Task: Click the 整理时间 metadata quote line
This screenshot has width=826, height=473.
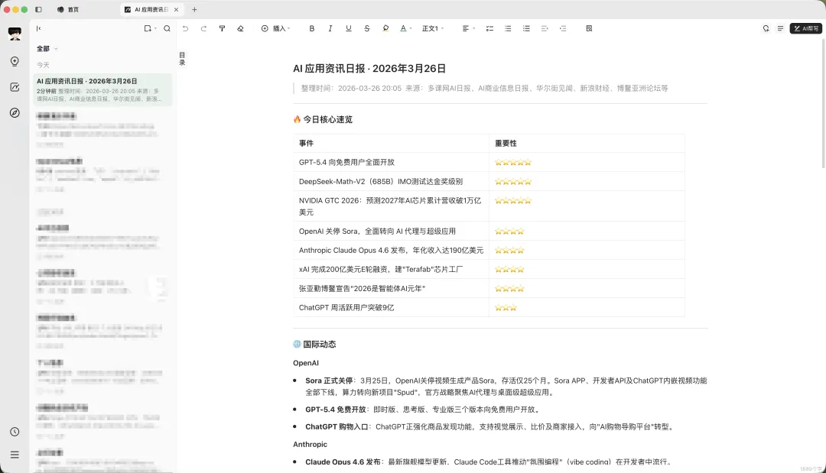Action: pyautogui.click(x=484, y=89)
